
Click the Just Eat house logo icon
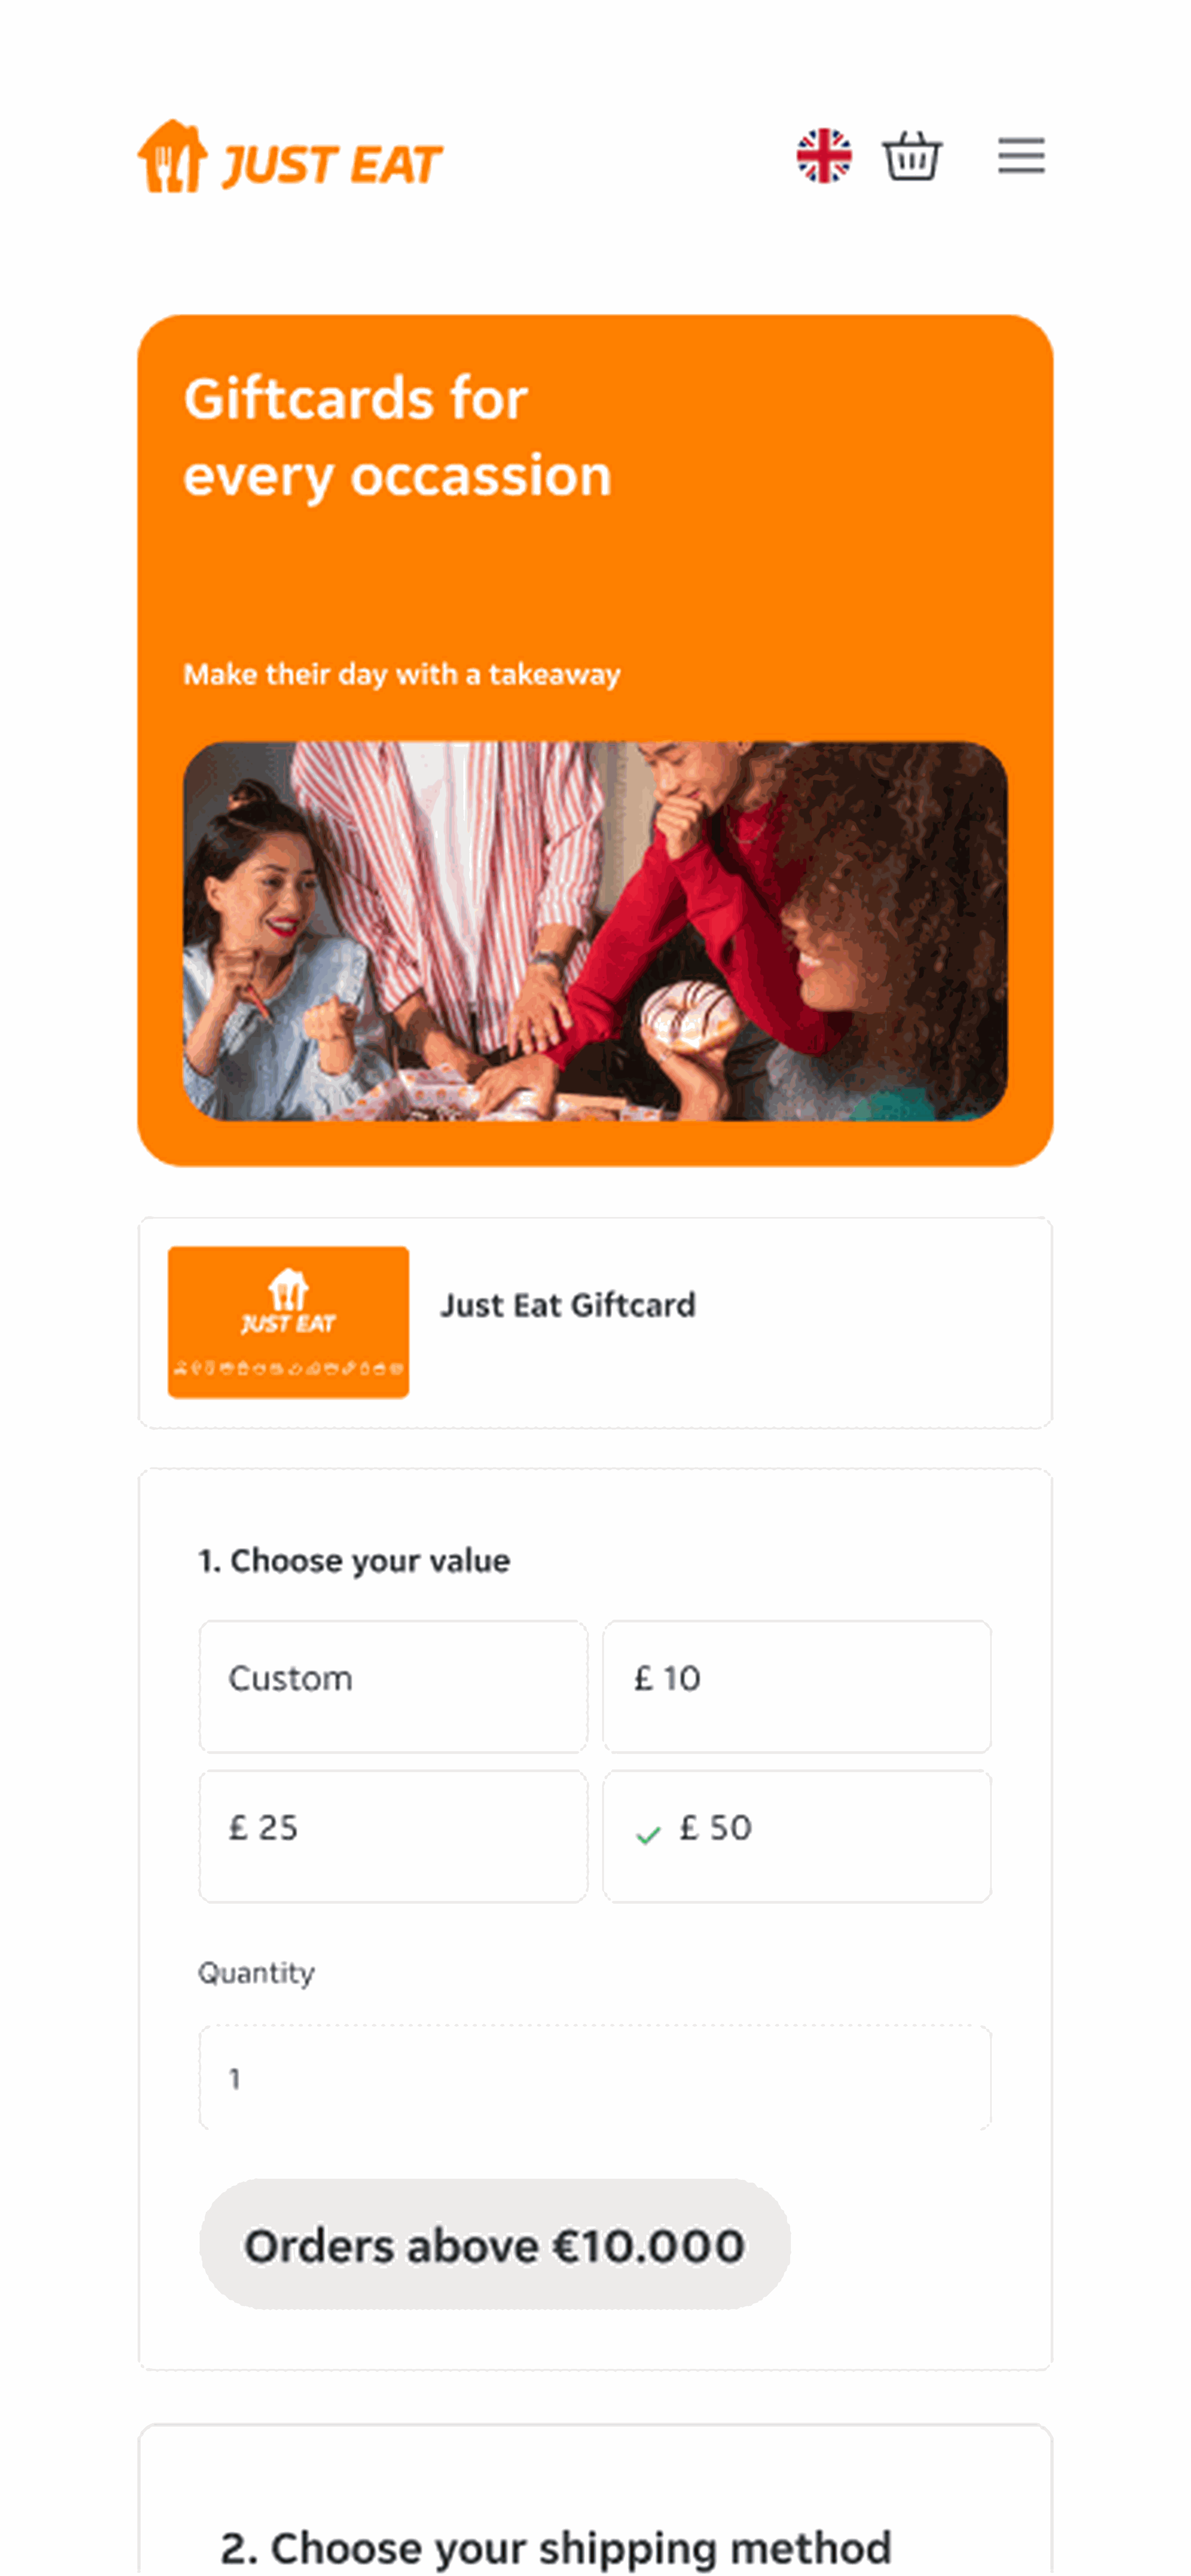[172, 157]
